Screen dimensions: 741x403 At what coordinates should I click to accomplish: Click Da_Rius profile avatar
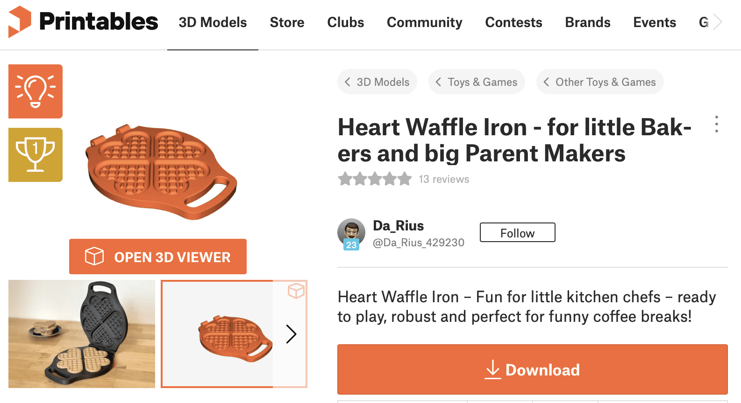pyautogui.click(x=351, y=233)
